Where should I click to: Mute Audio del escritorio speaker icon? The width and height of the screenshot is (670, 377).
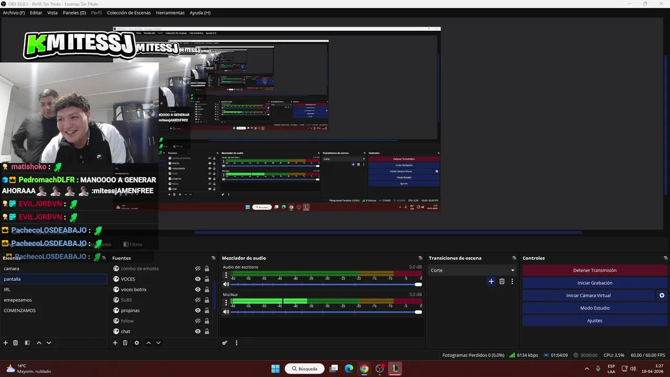(226, 284)
